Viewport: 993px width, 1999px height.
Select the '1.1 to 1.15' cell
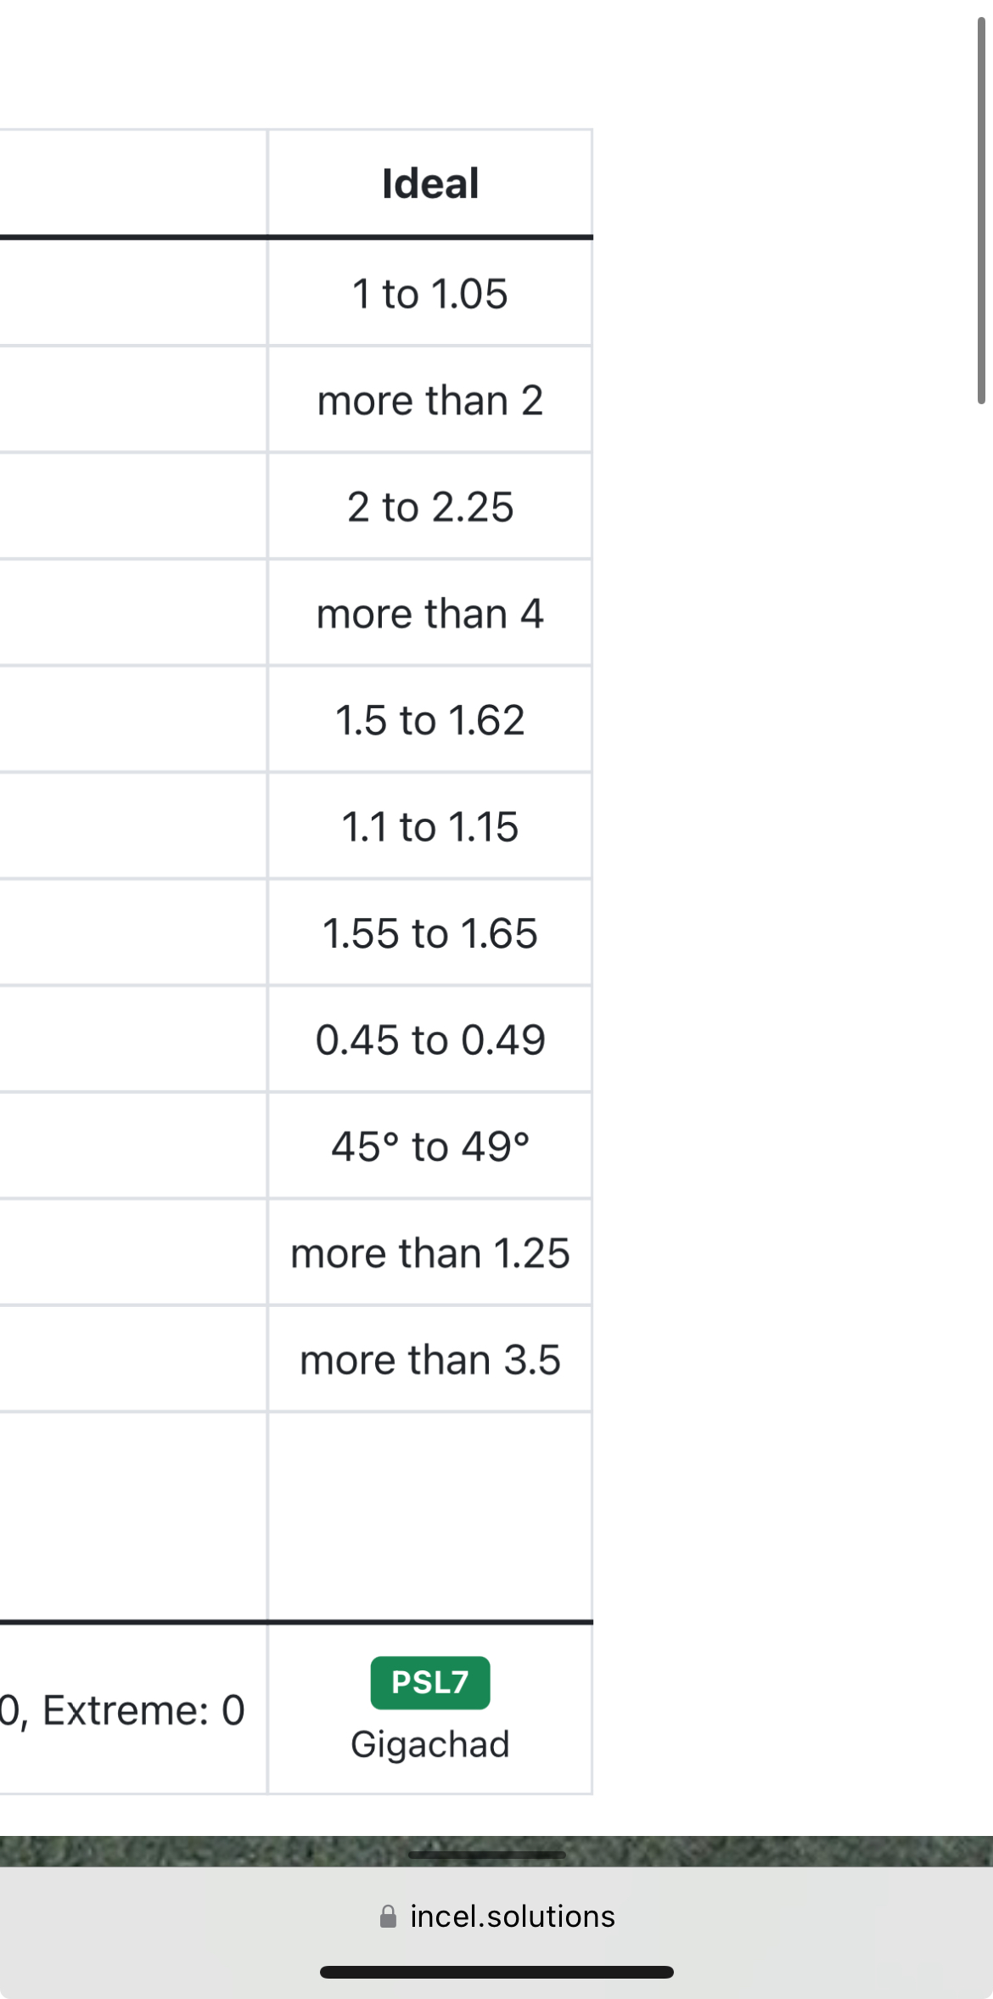(x=430, y=826)
